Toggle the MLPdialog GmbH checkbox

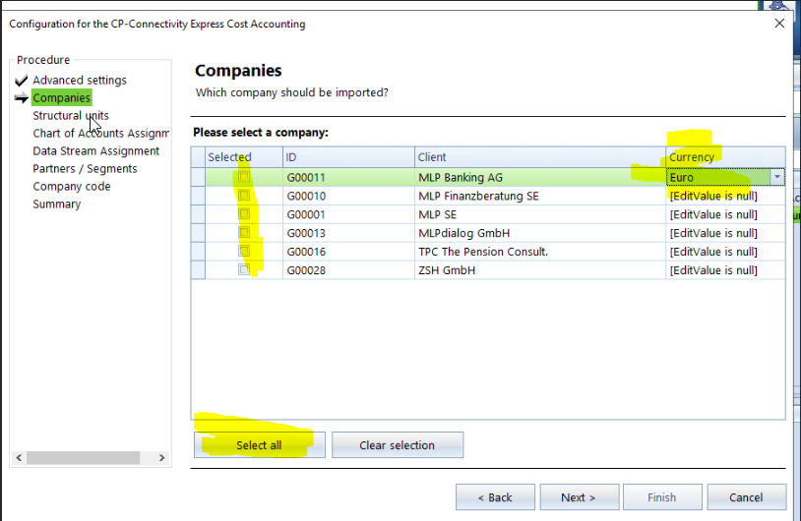pos(244,233)
